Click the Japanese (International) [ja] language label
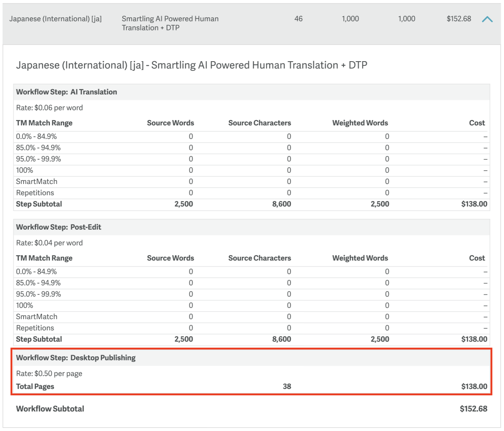The width and height of the screenshot is (504, 431). click(55, 19)
